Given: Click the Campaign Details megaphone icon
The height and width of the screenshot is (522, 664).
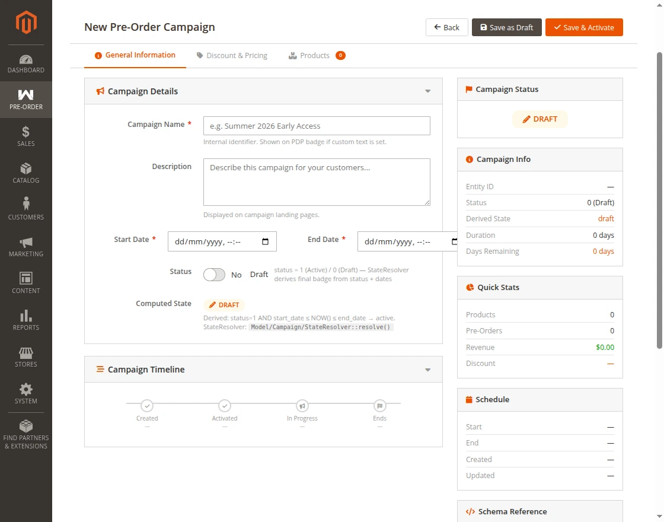Looking at the screenshot, I should coord(100,91).
